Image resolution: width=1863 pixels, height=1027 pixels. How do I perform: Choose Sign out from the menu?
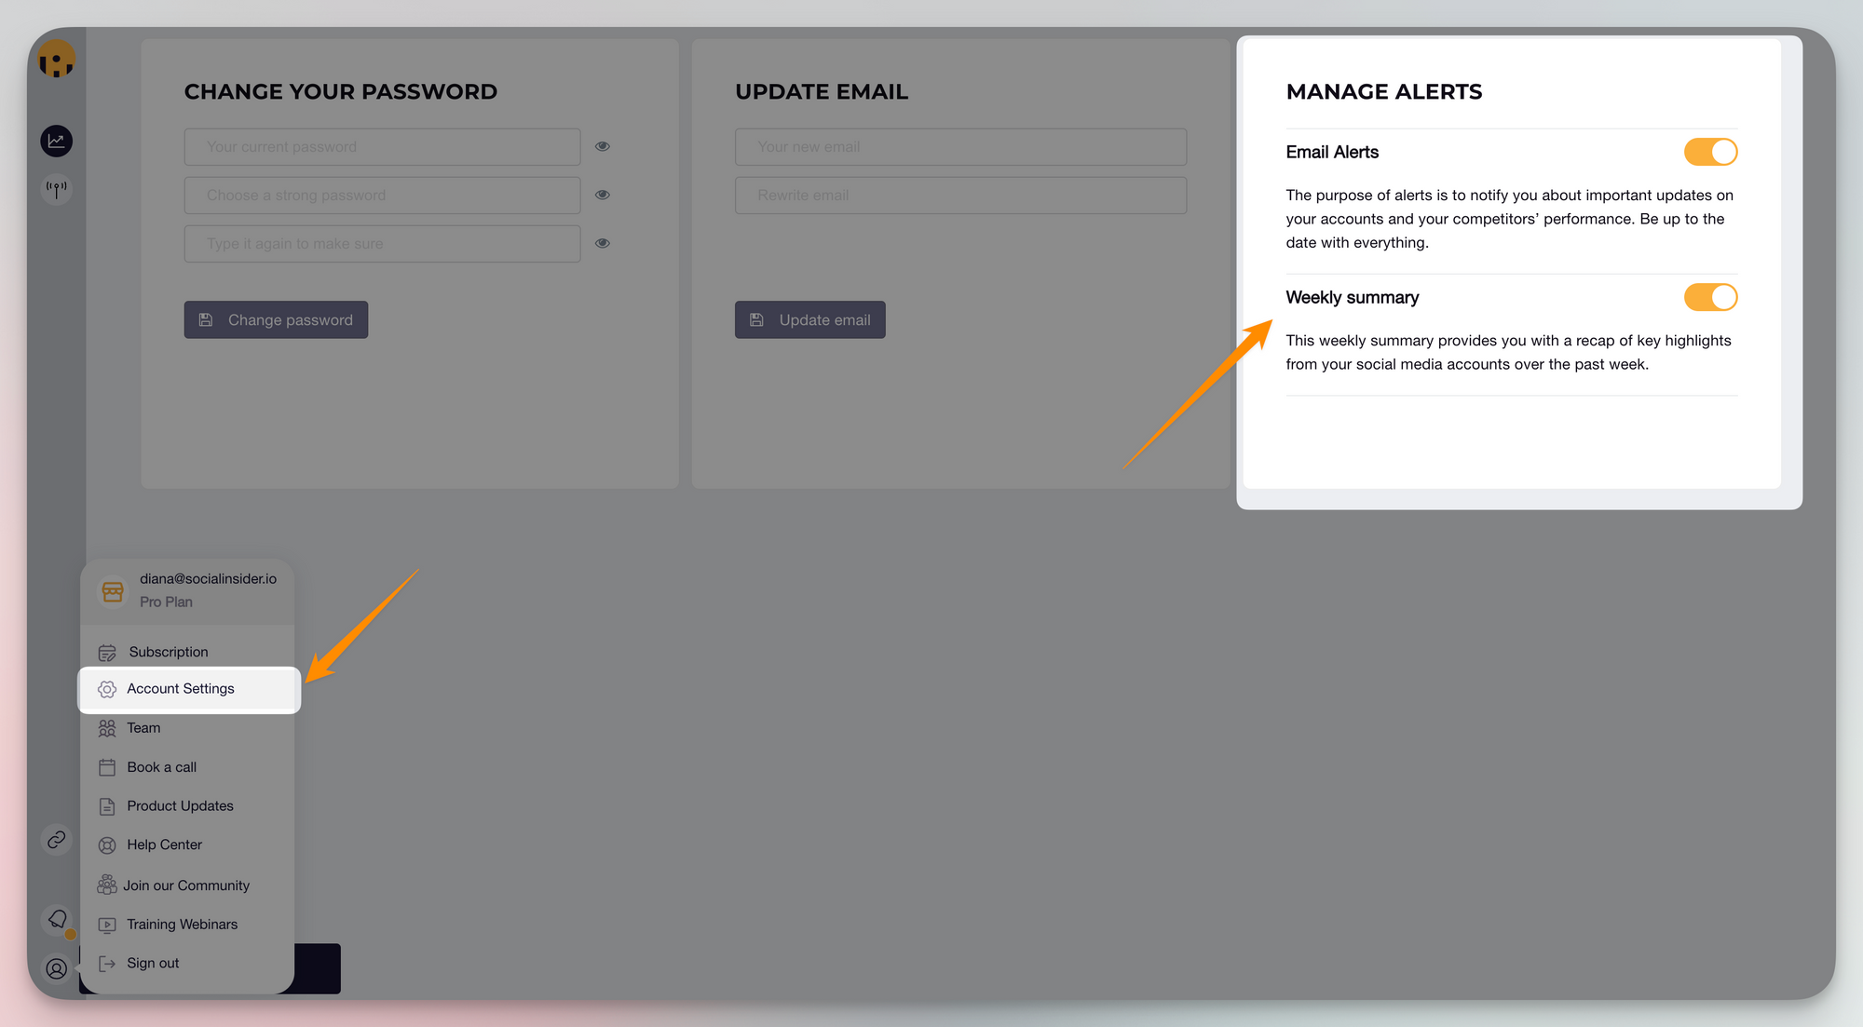pos(153,963)
